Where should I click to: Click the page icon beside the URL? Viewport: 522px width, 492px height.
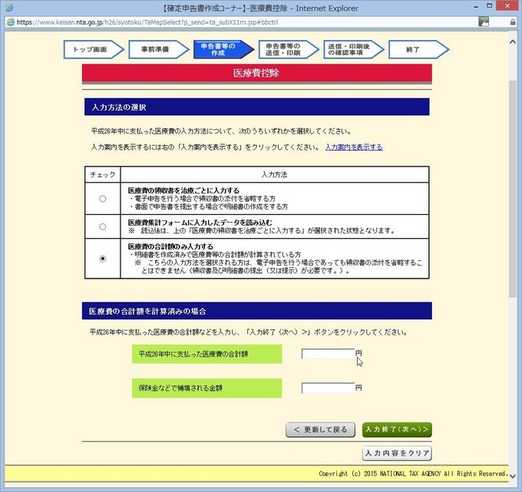pos(11,22)
